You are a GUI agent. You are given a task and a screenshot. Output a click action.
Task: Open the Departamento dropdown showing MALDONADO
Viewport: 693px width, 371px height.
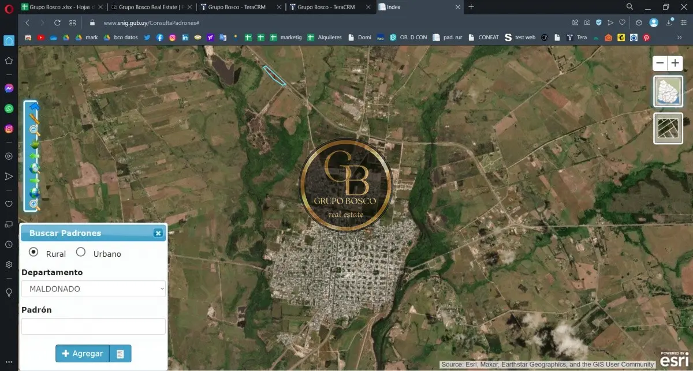(x=94, y=288)
